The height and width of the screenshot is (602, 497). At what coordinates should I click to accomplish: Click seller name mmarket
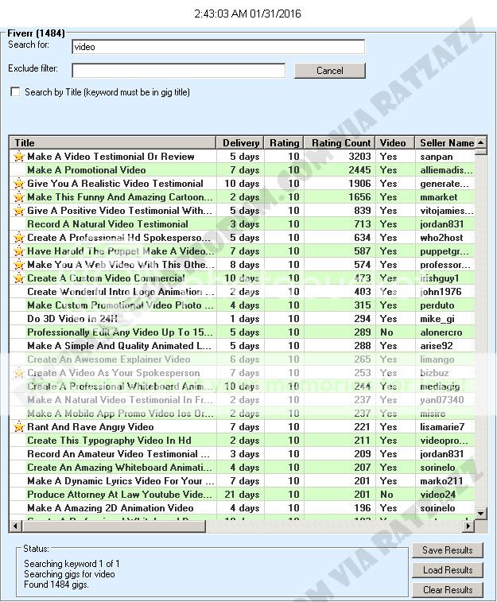(439, 197)
